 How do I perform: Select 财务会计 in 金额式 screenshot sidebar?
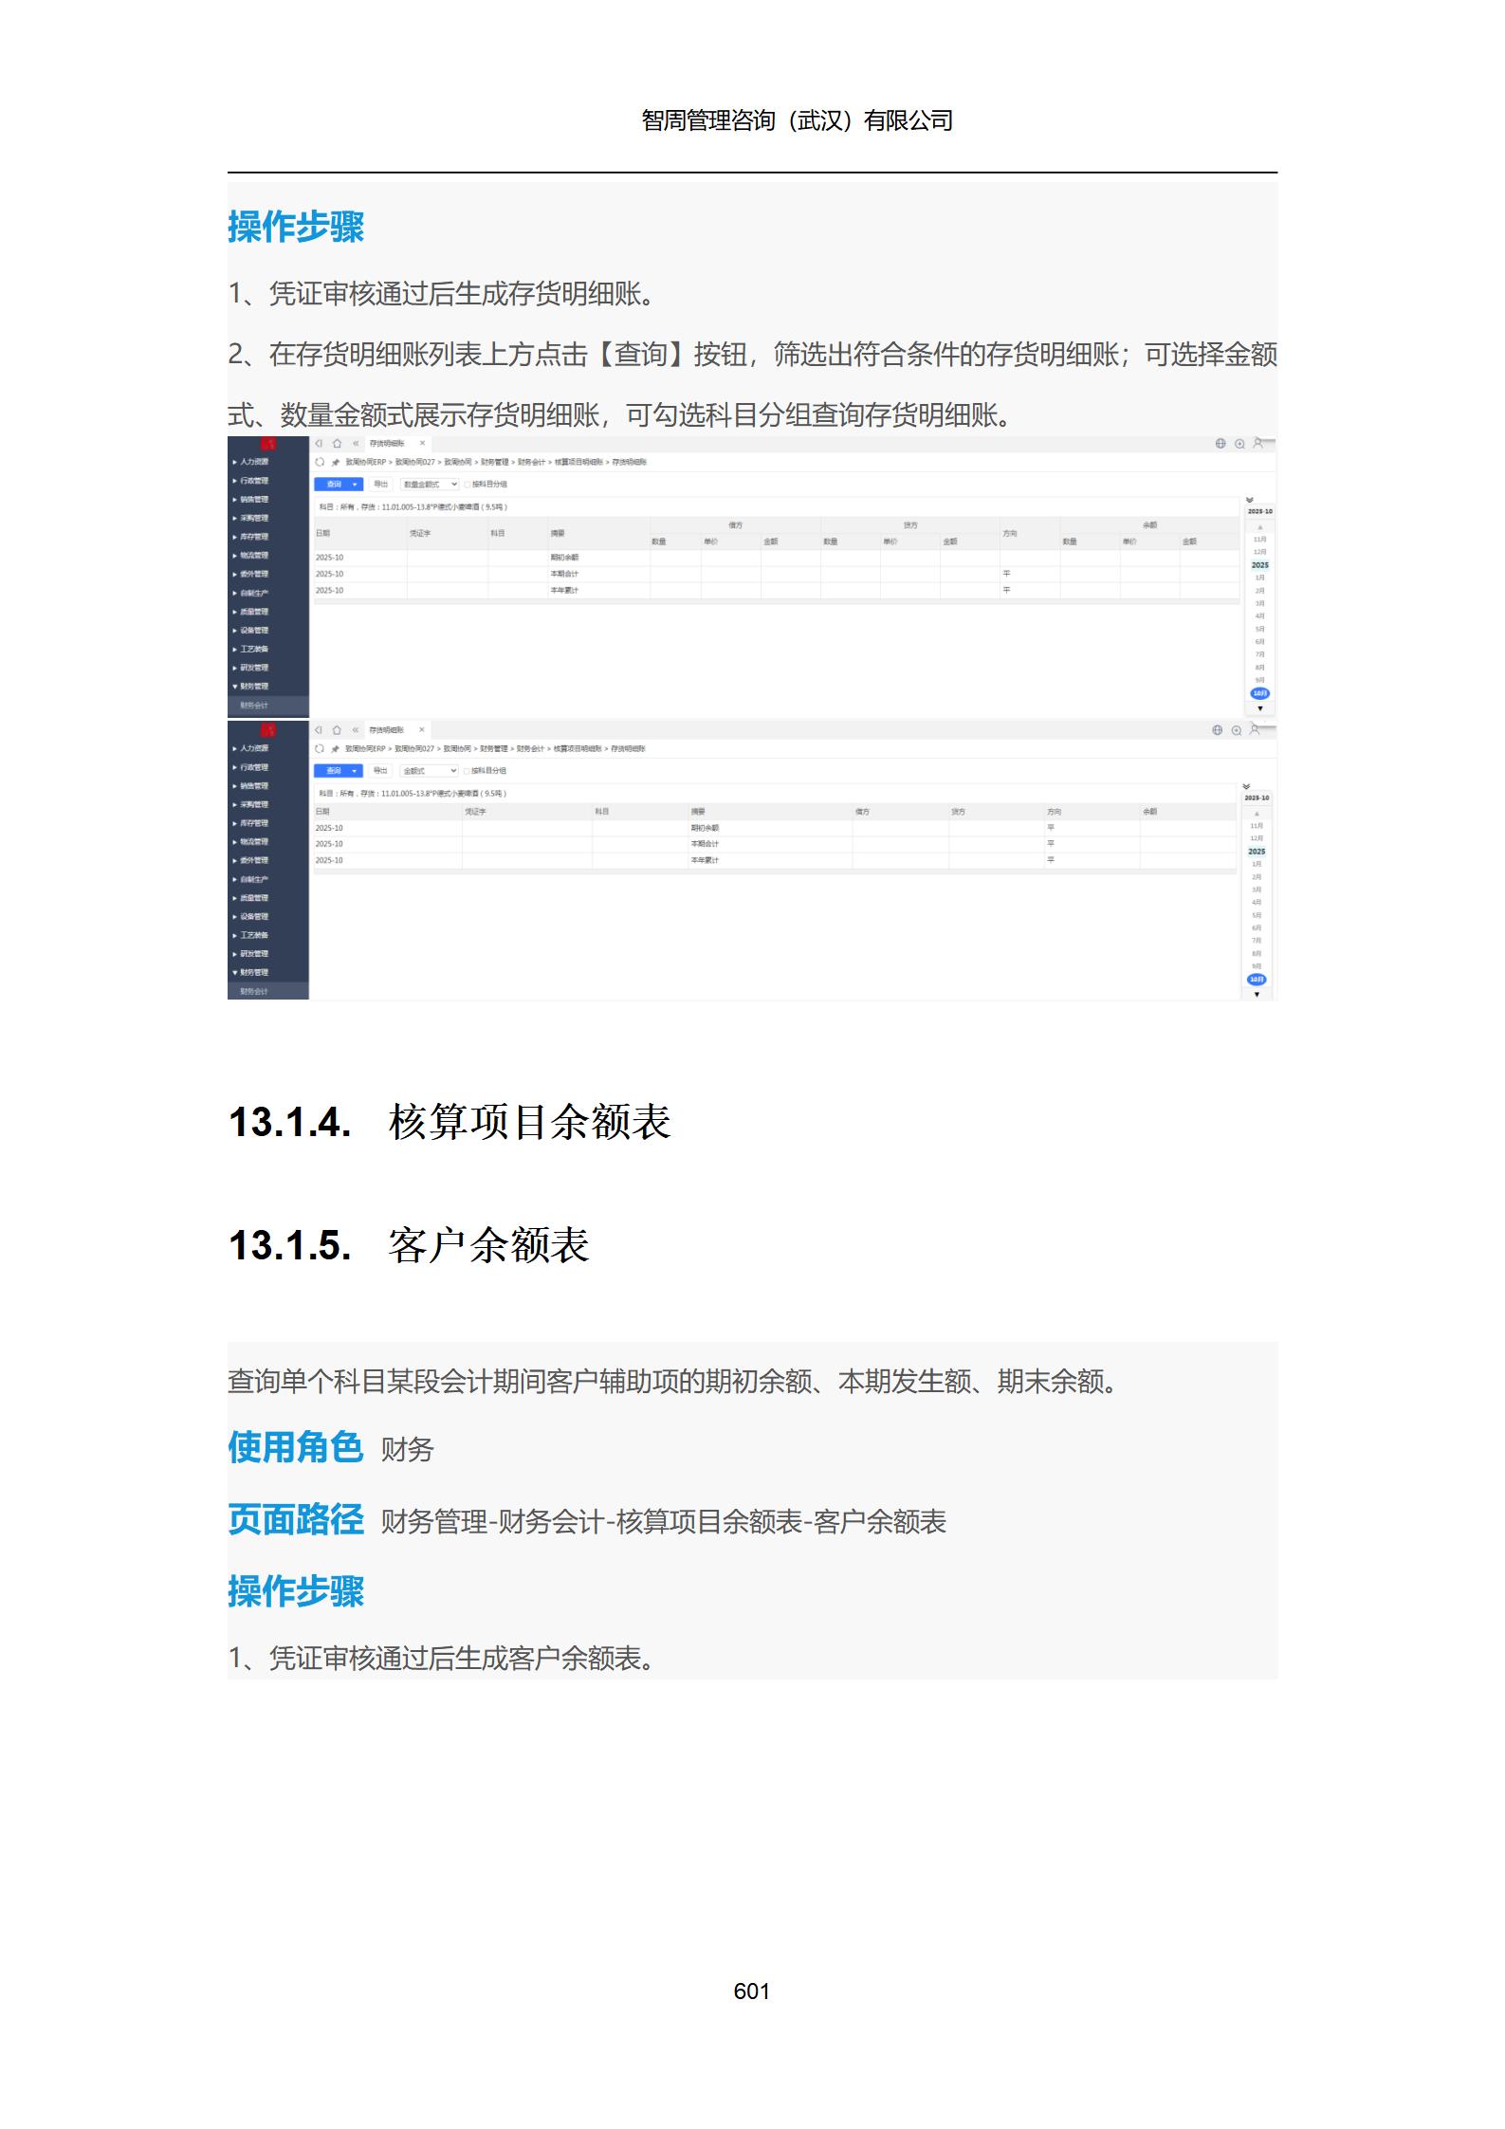(x=268, y=991)
